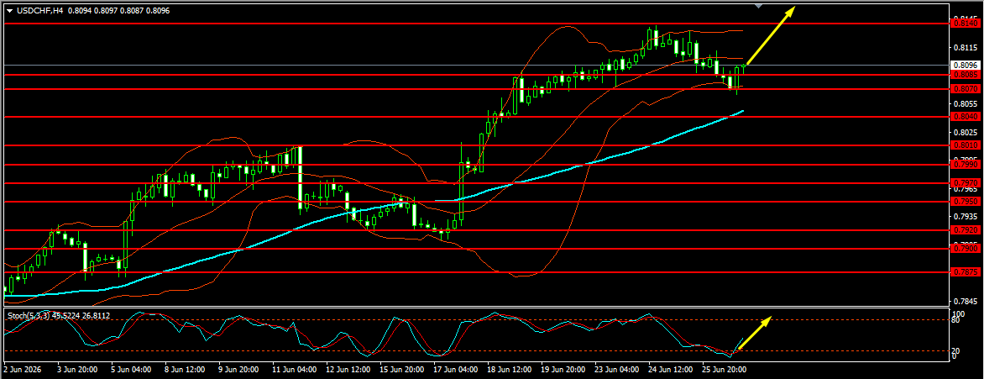Click the 15 Jun 20:00 time label

[x=402, y=368]
